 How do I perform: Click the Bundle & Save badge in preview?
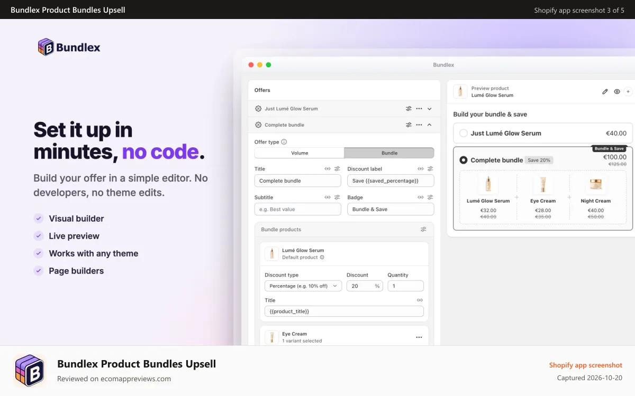609,148
